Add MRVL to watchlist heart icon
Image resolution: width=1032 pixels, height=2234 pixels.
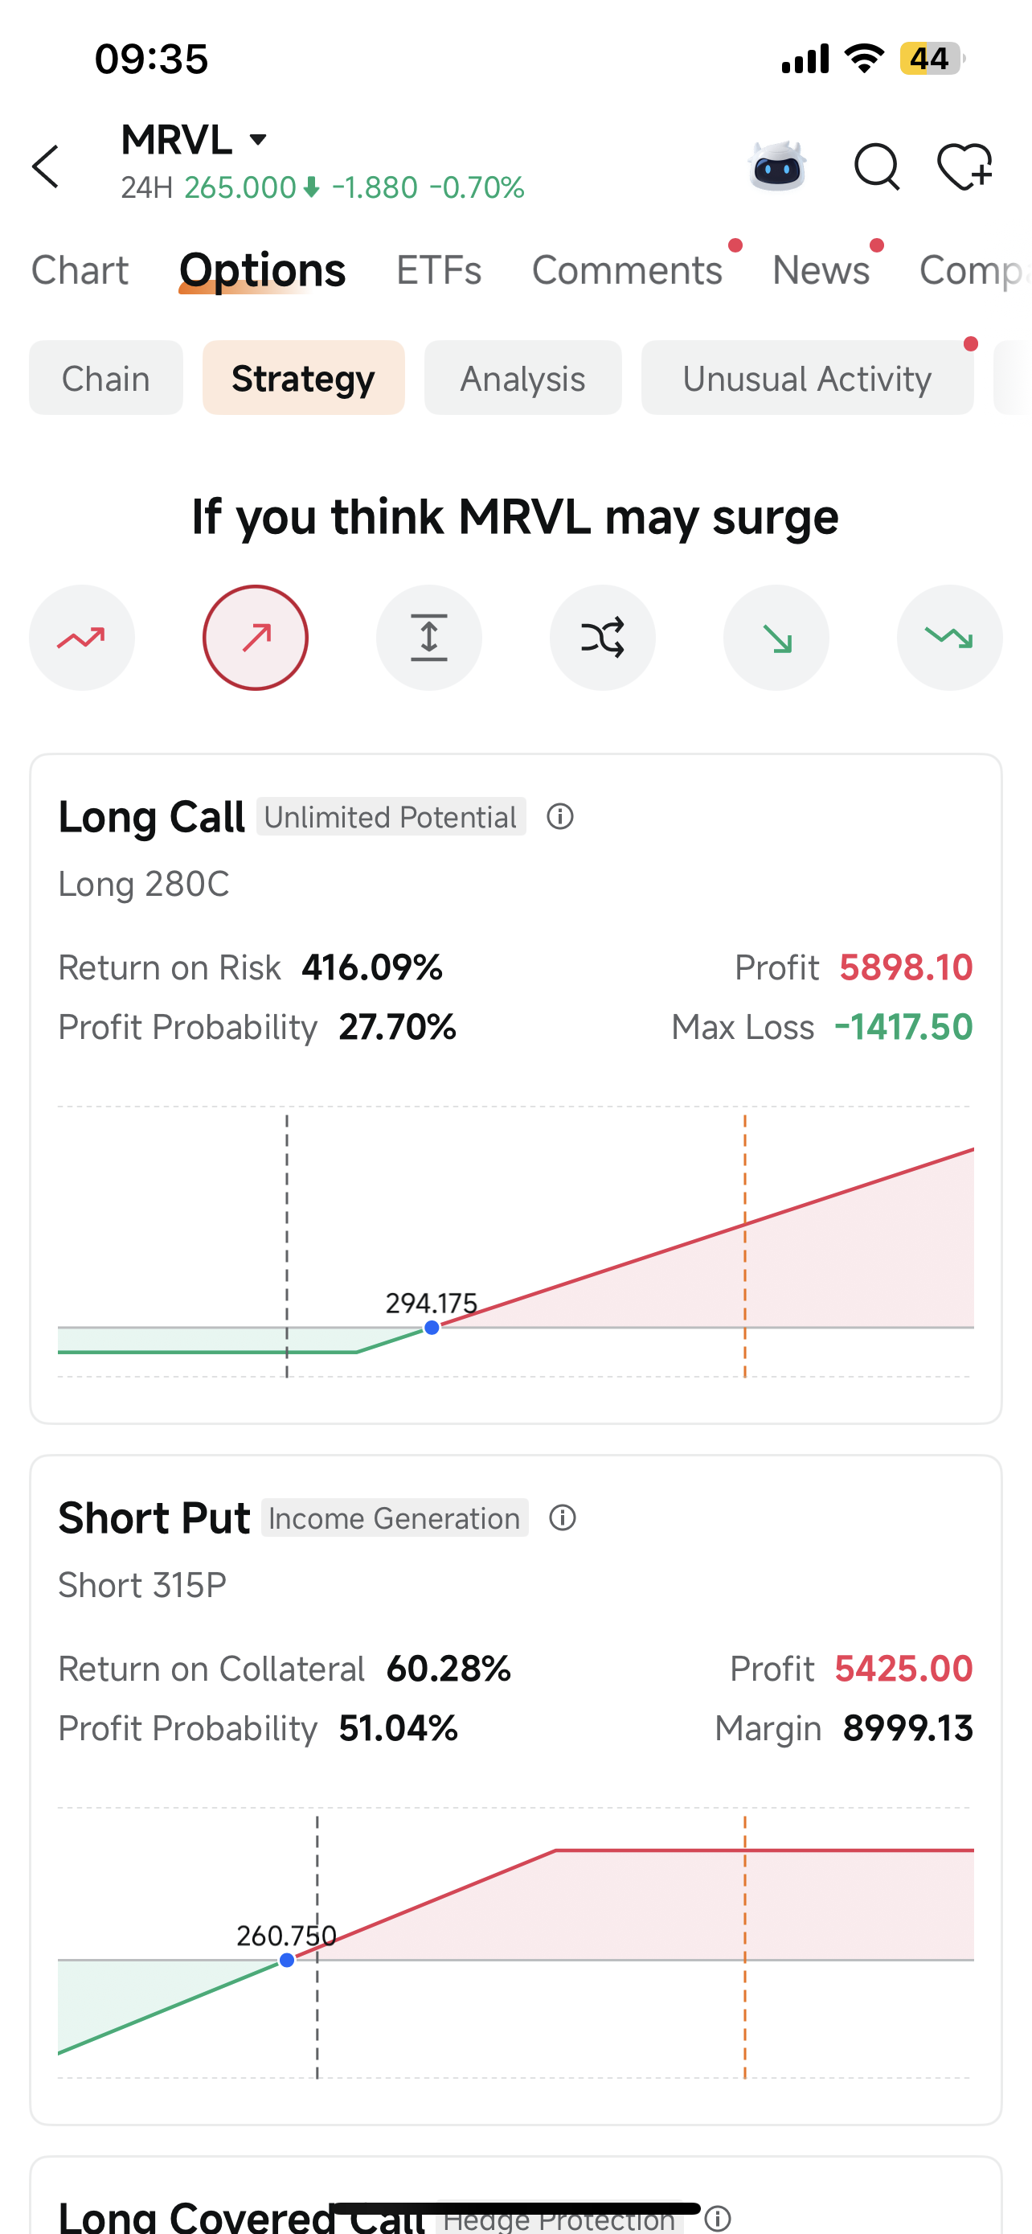click(964, 166)
